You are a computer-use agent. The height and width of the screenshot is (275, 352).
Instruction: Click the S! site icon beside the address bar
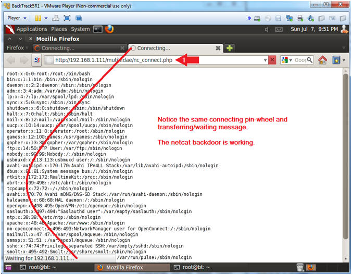37,60
